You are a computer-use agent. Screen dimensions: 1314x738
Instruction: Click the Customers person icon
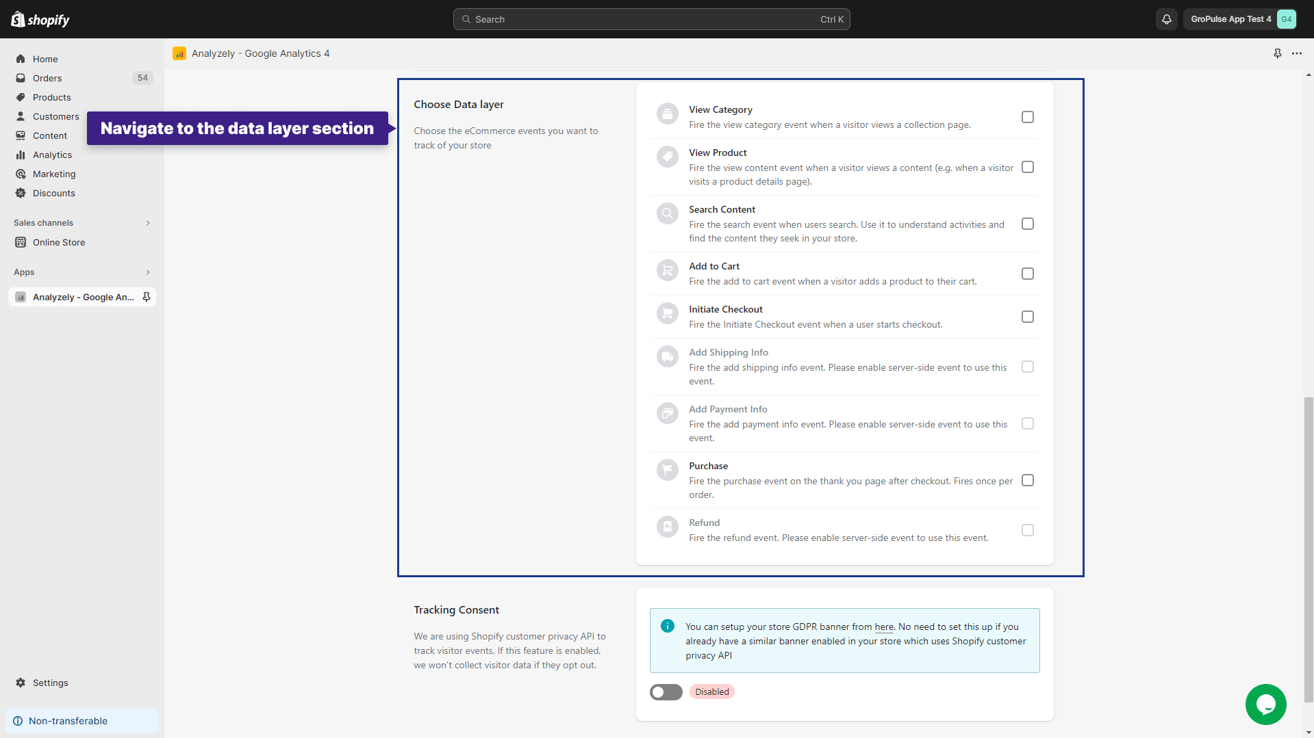pyautogui.click(x=21, y=116)
